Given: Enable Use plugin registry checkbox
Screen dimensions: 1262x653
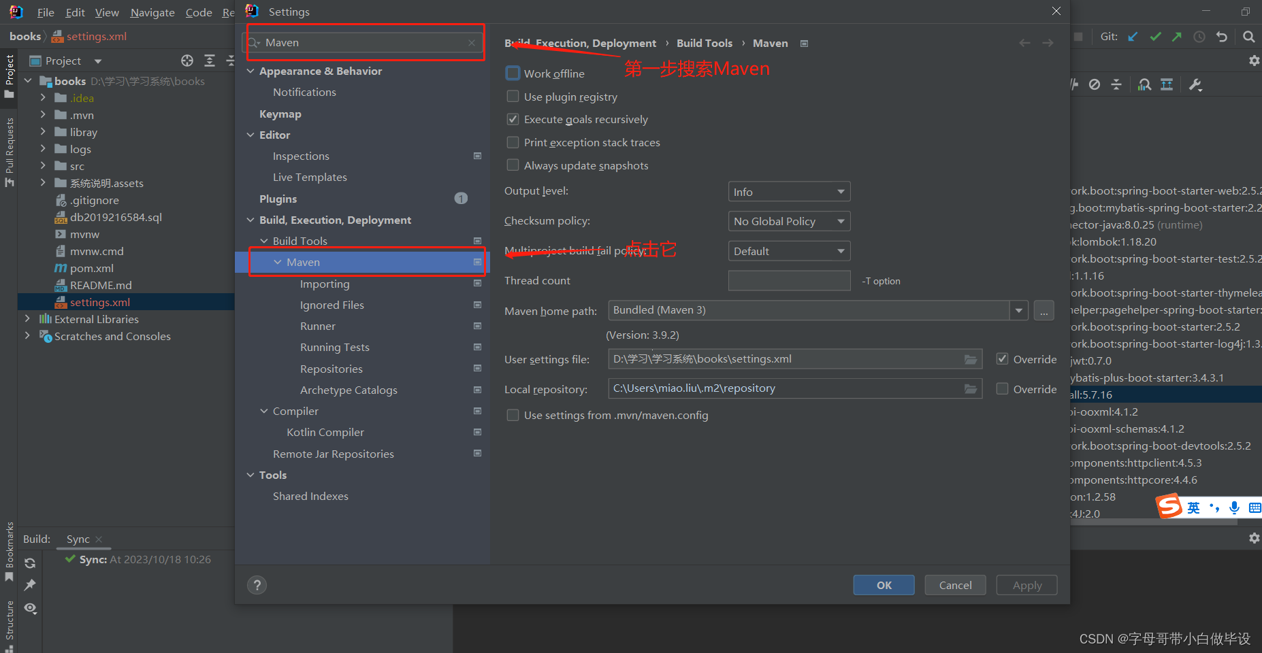Looking at the screenshot, I should tap(513, 97).
